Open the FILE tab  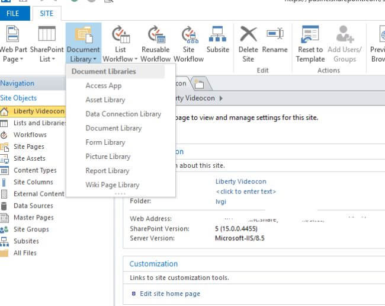(x=15, y=13)
